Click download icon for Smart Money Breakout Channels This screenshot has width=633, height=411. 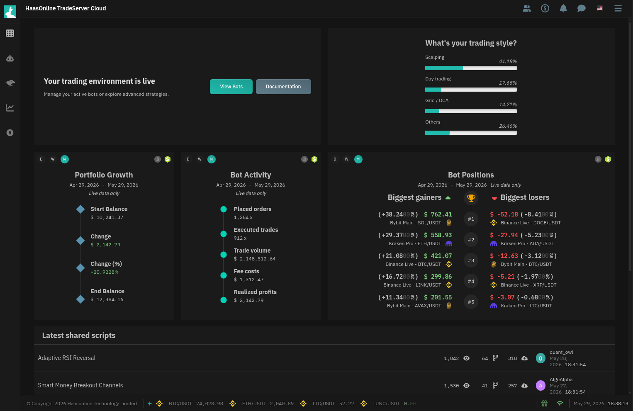click(x=524, y=386)
